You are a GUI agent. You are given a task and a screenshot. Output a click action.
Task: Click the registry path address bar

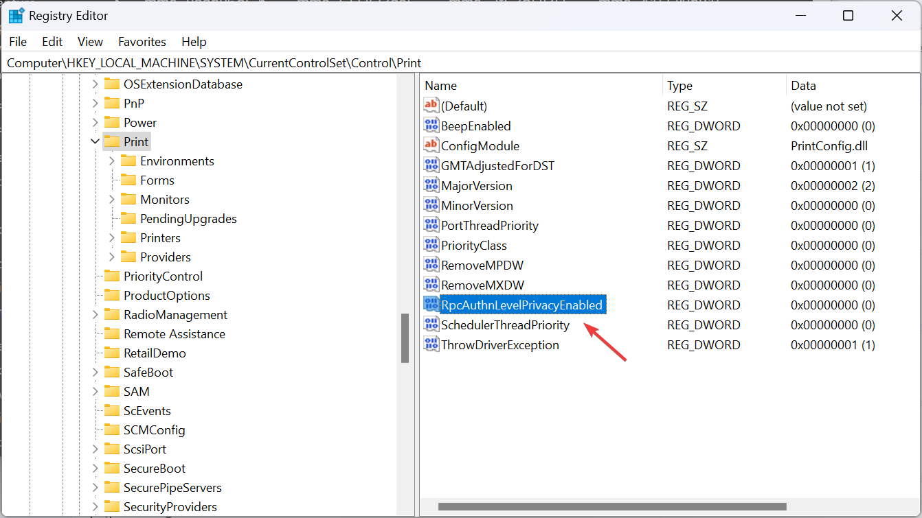pos(460,62)
